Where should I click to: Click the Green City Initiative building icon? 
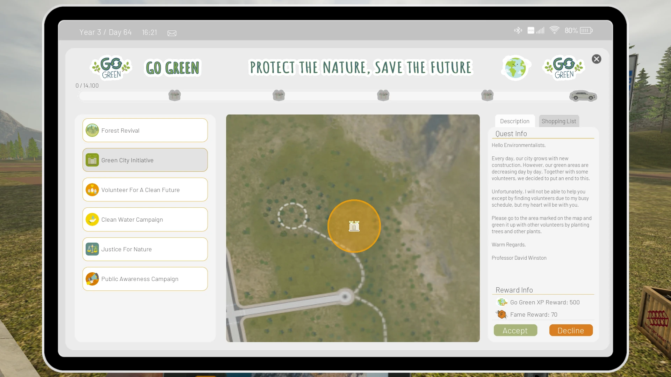[x=92, y=160]
